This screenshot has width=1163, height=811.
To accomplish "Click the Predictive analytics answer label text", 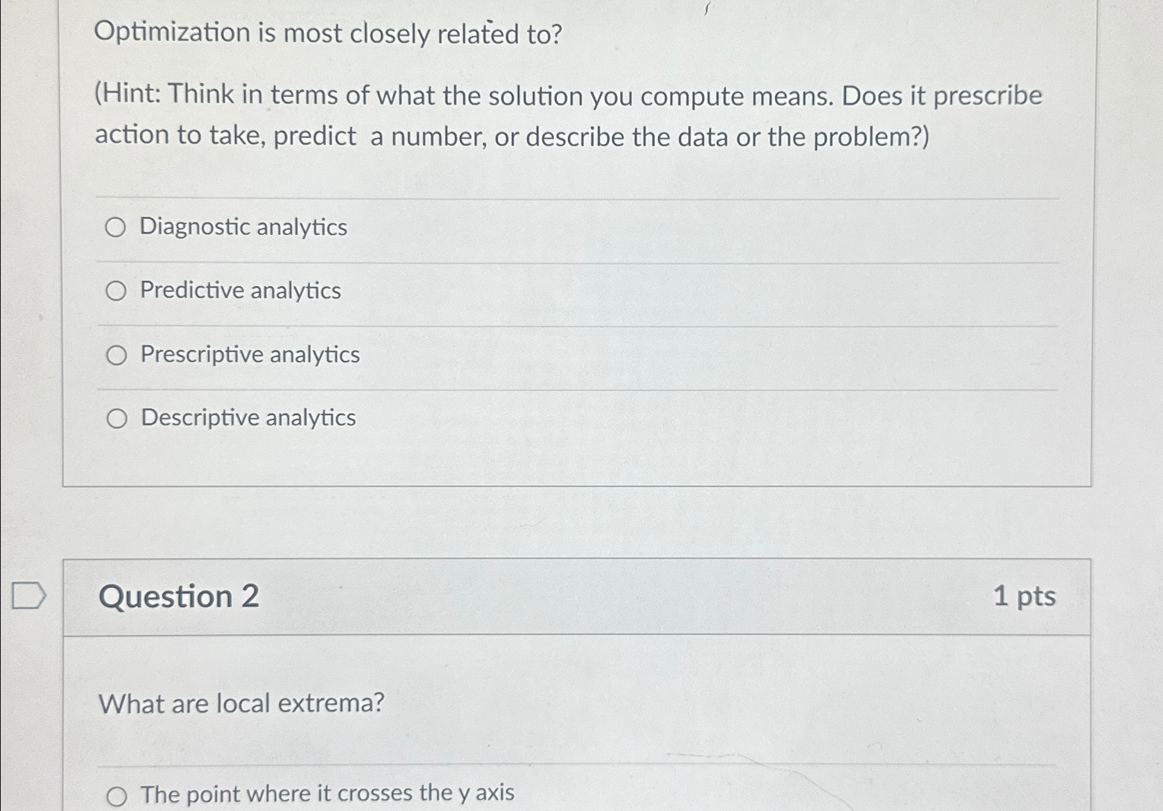I will [x=239, y=290].
